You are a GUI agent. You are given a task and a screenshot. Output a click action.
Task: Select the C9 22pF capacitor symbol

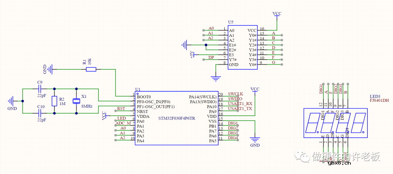click(40, 88)
